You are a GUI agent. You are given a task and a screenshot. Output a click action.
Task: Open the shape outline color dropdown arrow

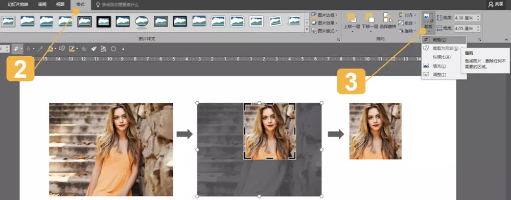click(x=77, y=49)
